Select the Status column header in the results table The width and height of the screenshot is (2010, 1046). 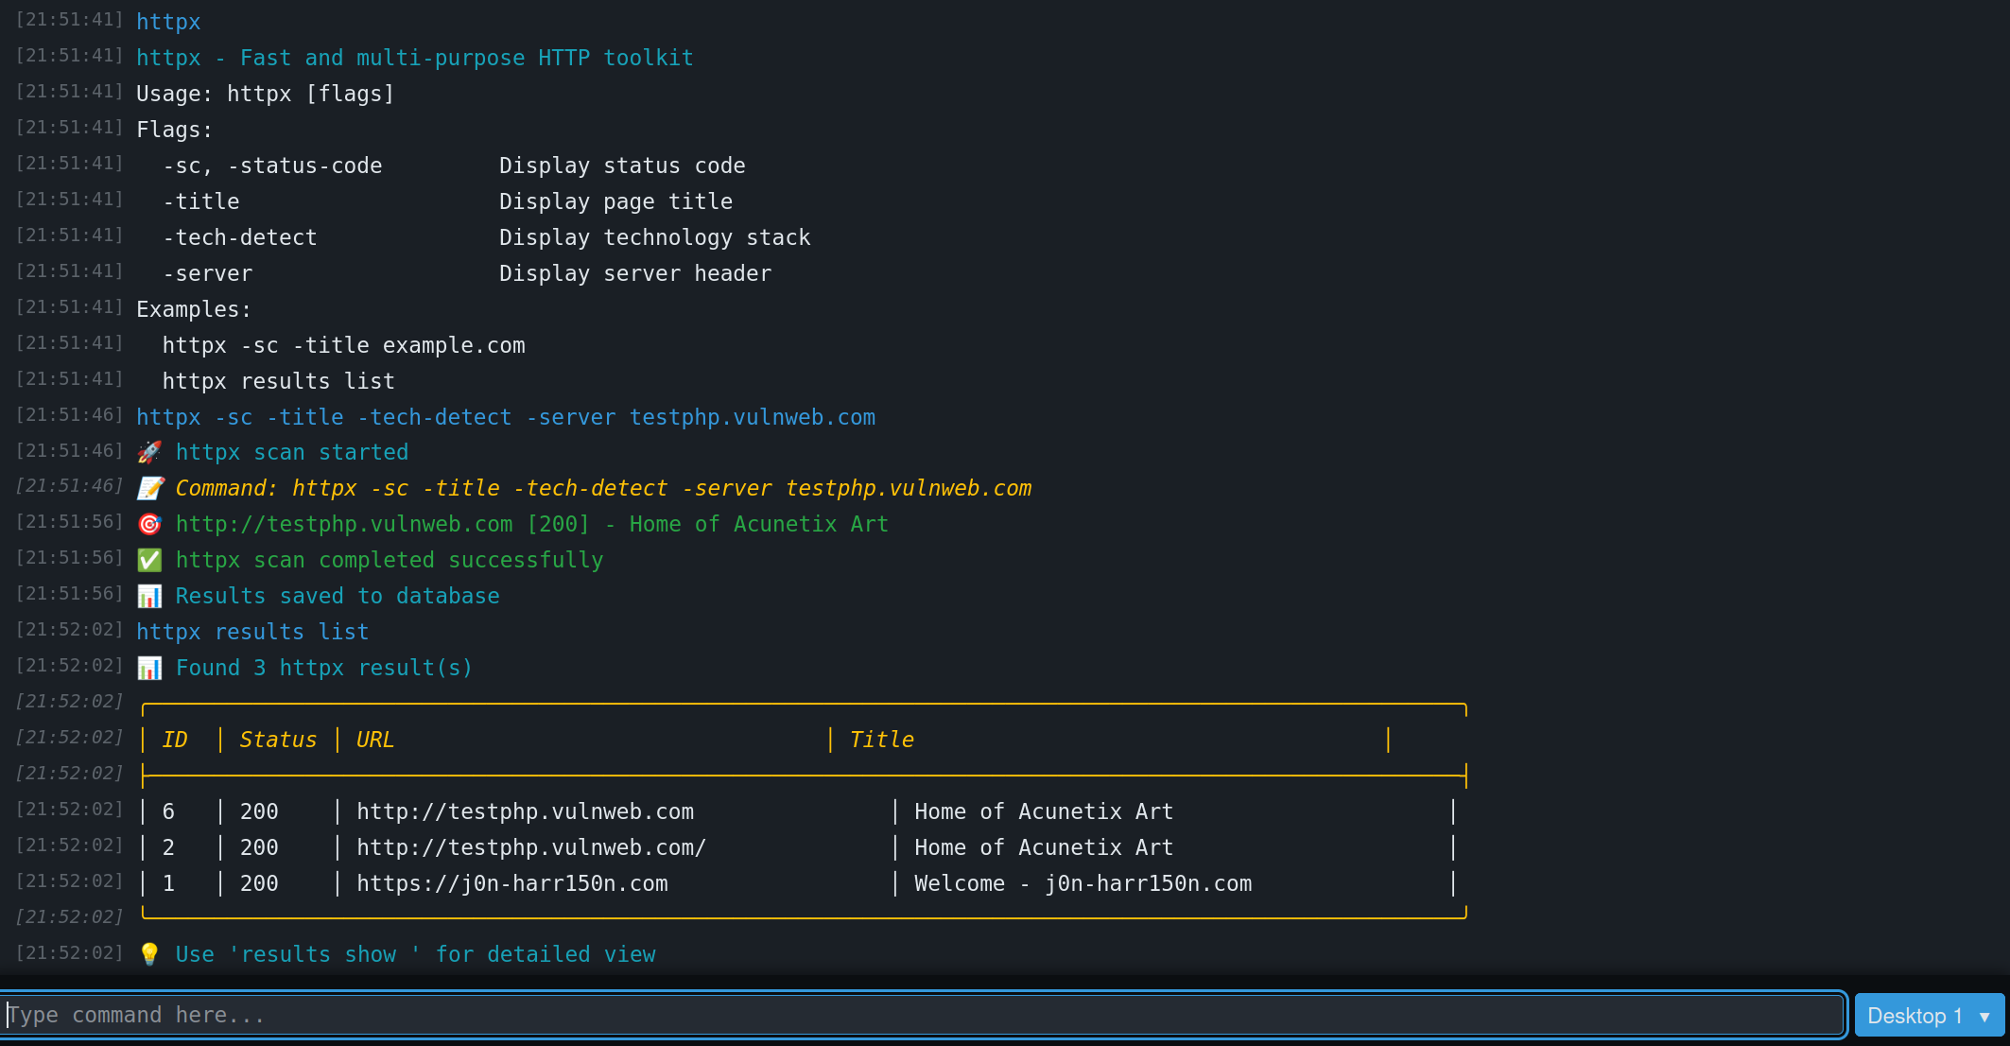click(277, 739)
